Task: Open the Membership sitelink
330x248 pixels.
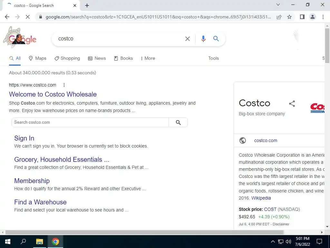Action: [x=32, y=181]
